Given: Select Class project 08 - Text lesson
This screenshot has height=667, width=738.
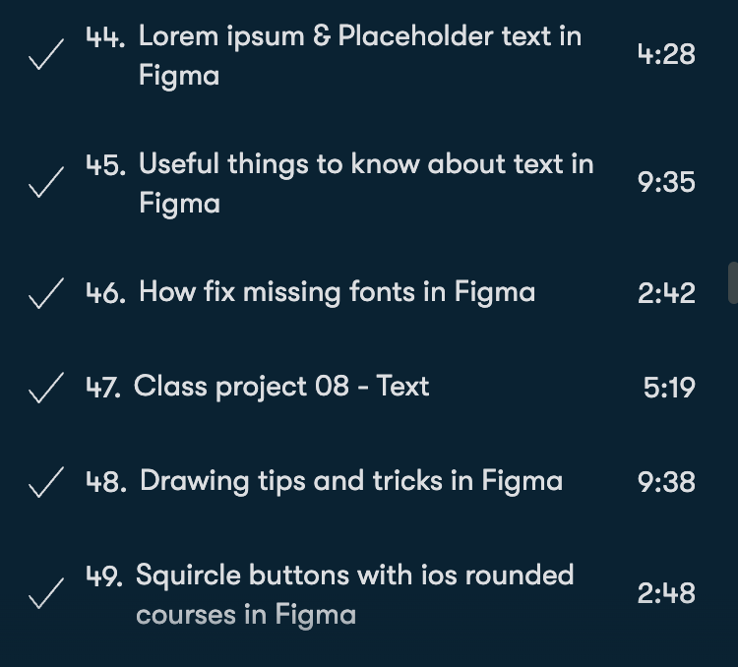Looking at the screenshot, I should [281, 387].
